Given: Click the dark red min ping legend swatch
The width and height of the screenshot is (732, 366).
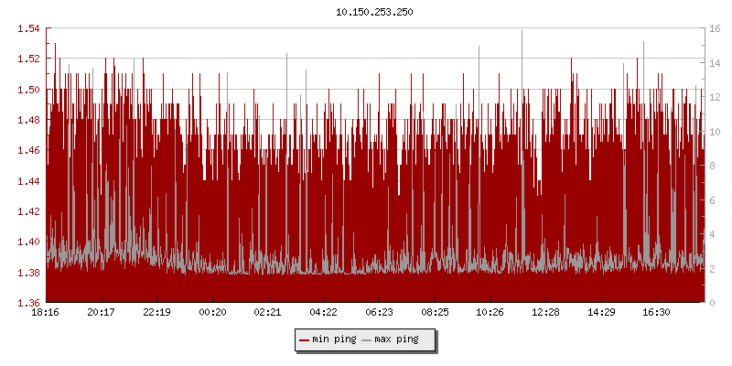Looking at the screenshot, I should (304, 340).
